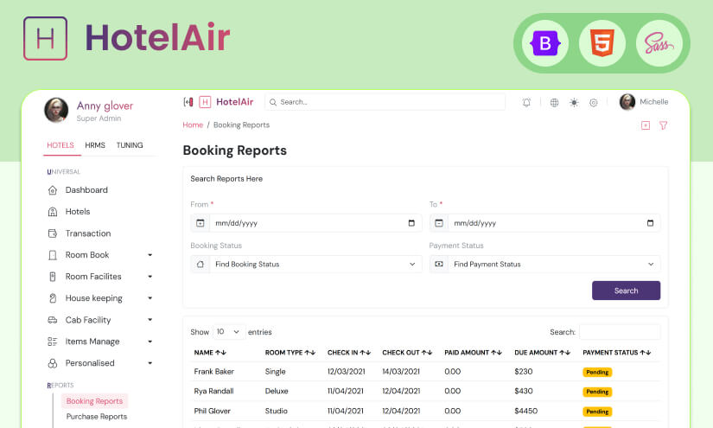Sort table by ROOM TYPE column

pyautogui.click(x=290, y=353)
